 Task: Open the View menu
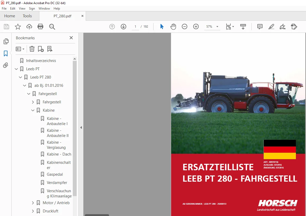coord(22,9)
